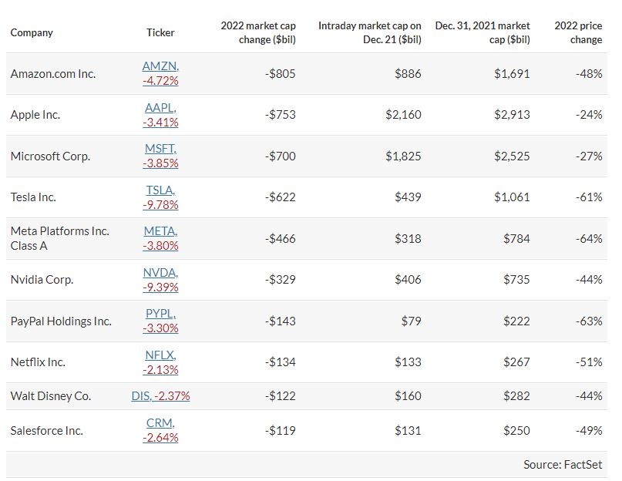Open the AAPL ticker link

click(x=160, y=108)
